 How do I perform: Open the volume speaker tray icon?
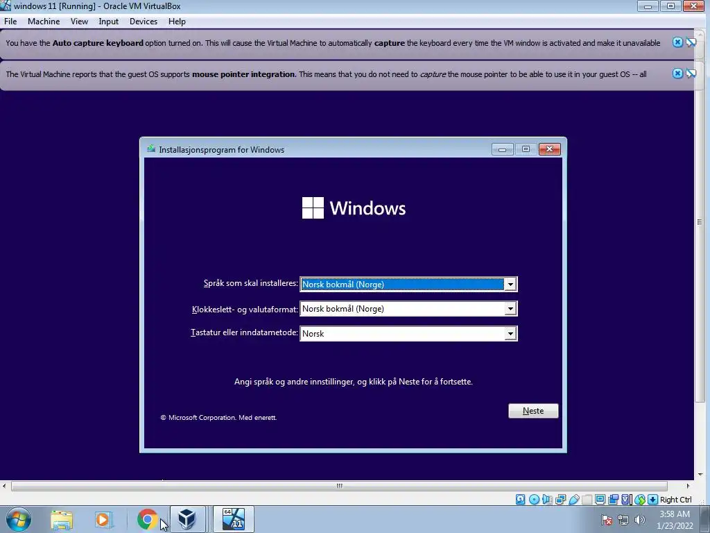[x=639, y=520]
